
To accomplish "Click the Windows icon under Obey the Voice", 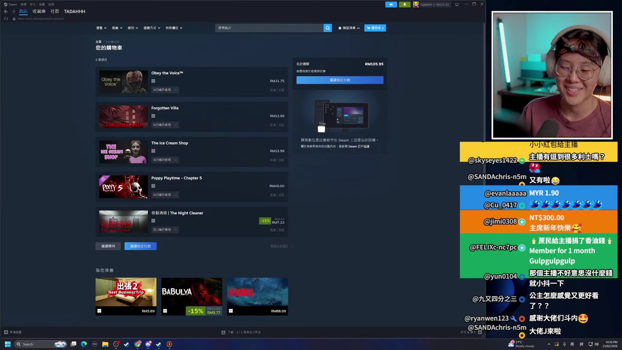I will [153, 81].
